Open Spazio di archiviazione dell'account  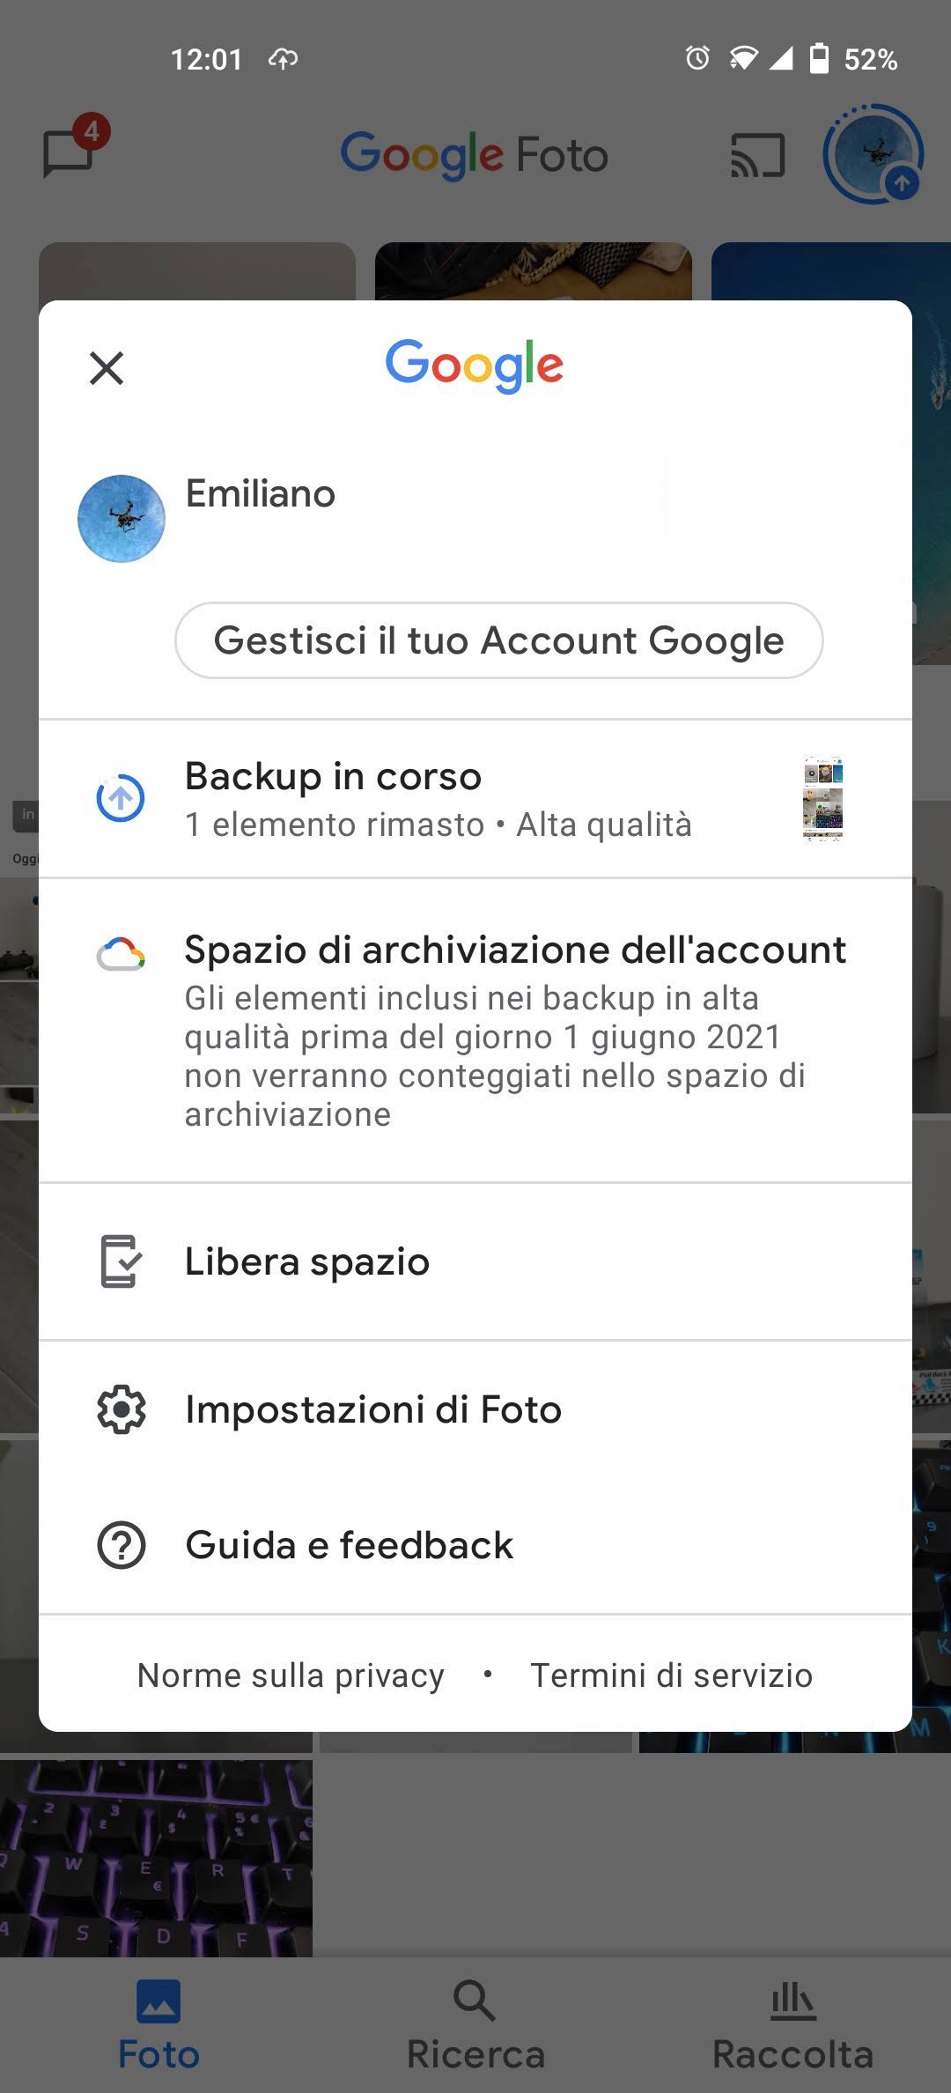point(515,950)
